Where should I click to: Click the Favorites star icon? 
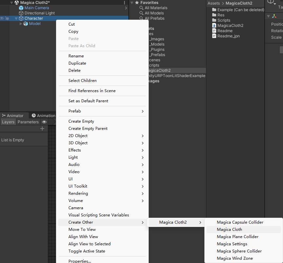pyautogui.click(x=137, y=3)
